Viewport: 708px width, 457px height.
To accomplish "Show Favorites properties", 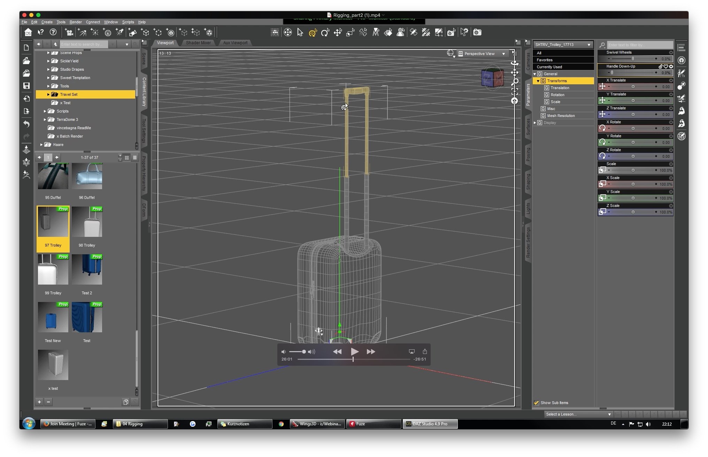I will click(x=563, y=60).
